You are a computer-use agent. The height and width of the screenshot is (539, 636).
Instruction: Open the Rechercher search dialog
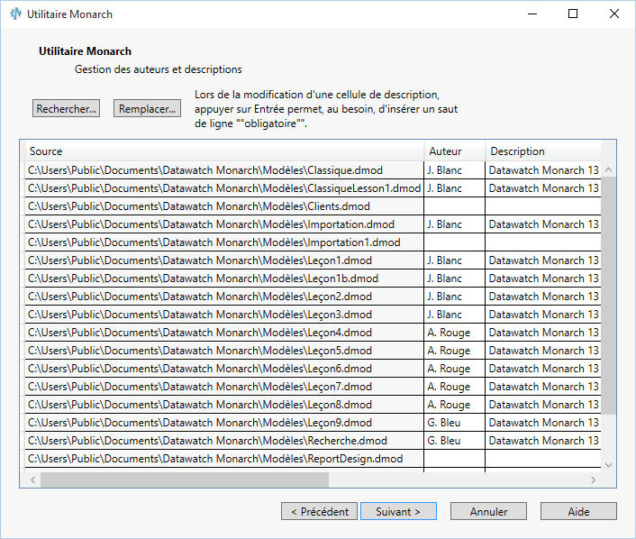tap(67, 109)
